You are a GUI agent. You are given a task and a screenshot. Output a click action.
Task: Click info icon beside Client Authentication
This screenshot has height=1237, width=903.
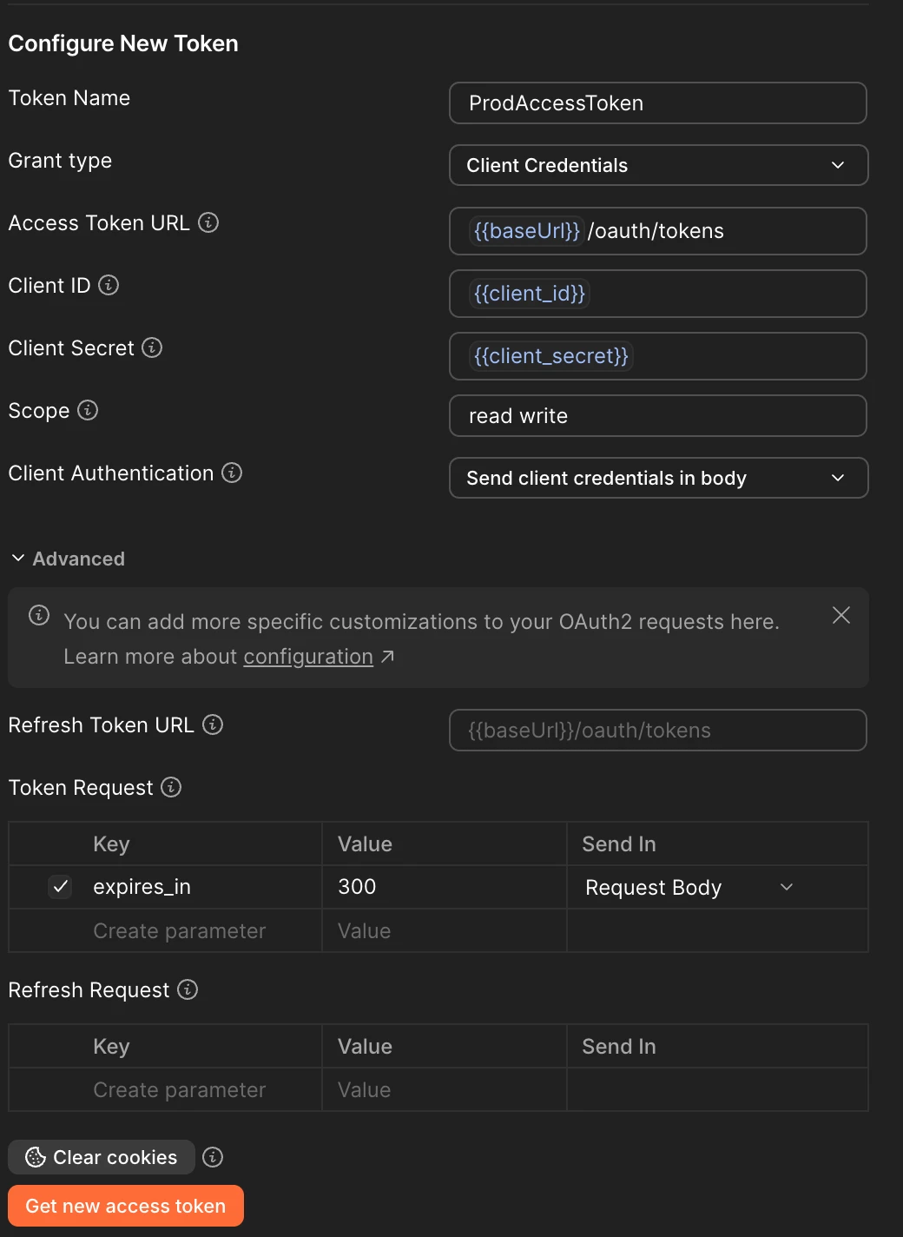[x=232, y=473]
